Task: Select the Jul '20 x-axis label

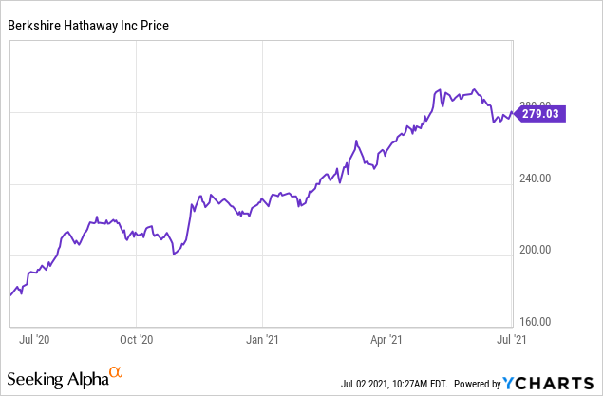Action: tap(33, 337)
